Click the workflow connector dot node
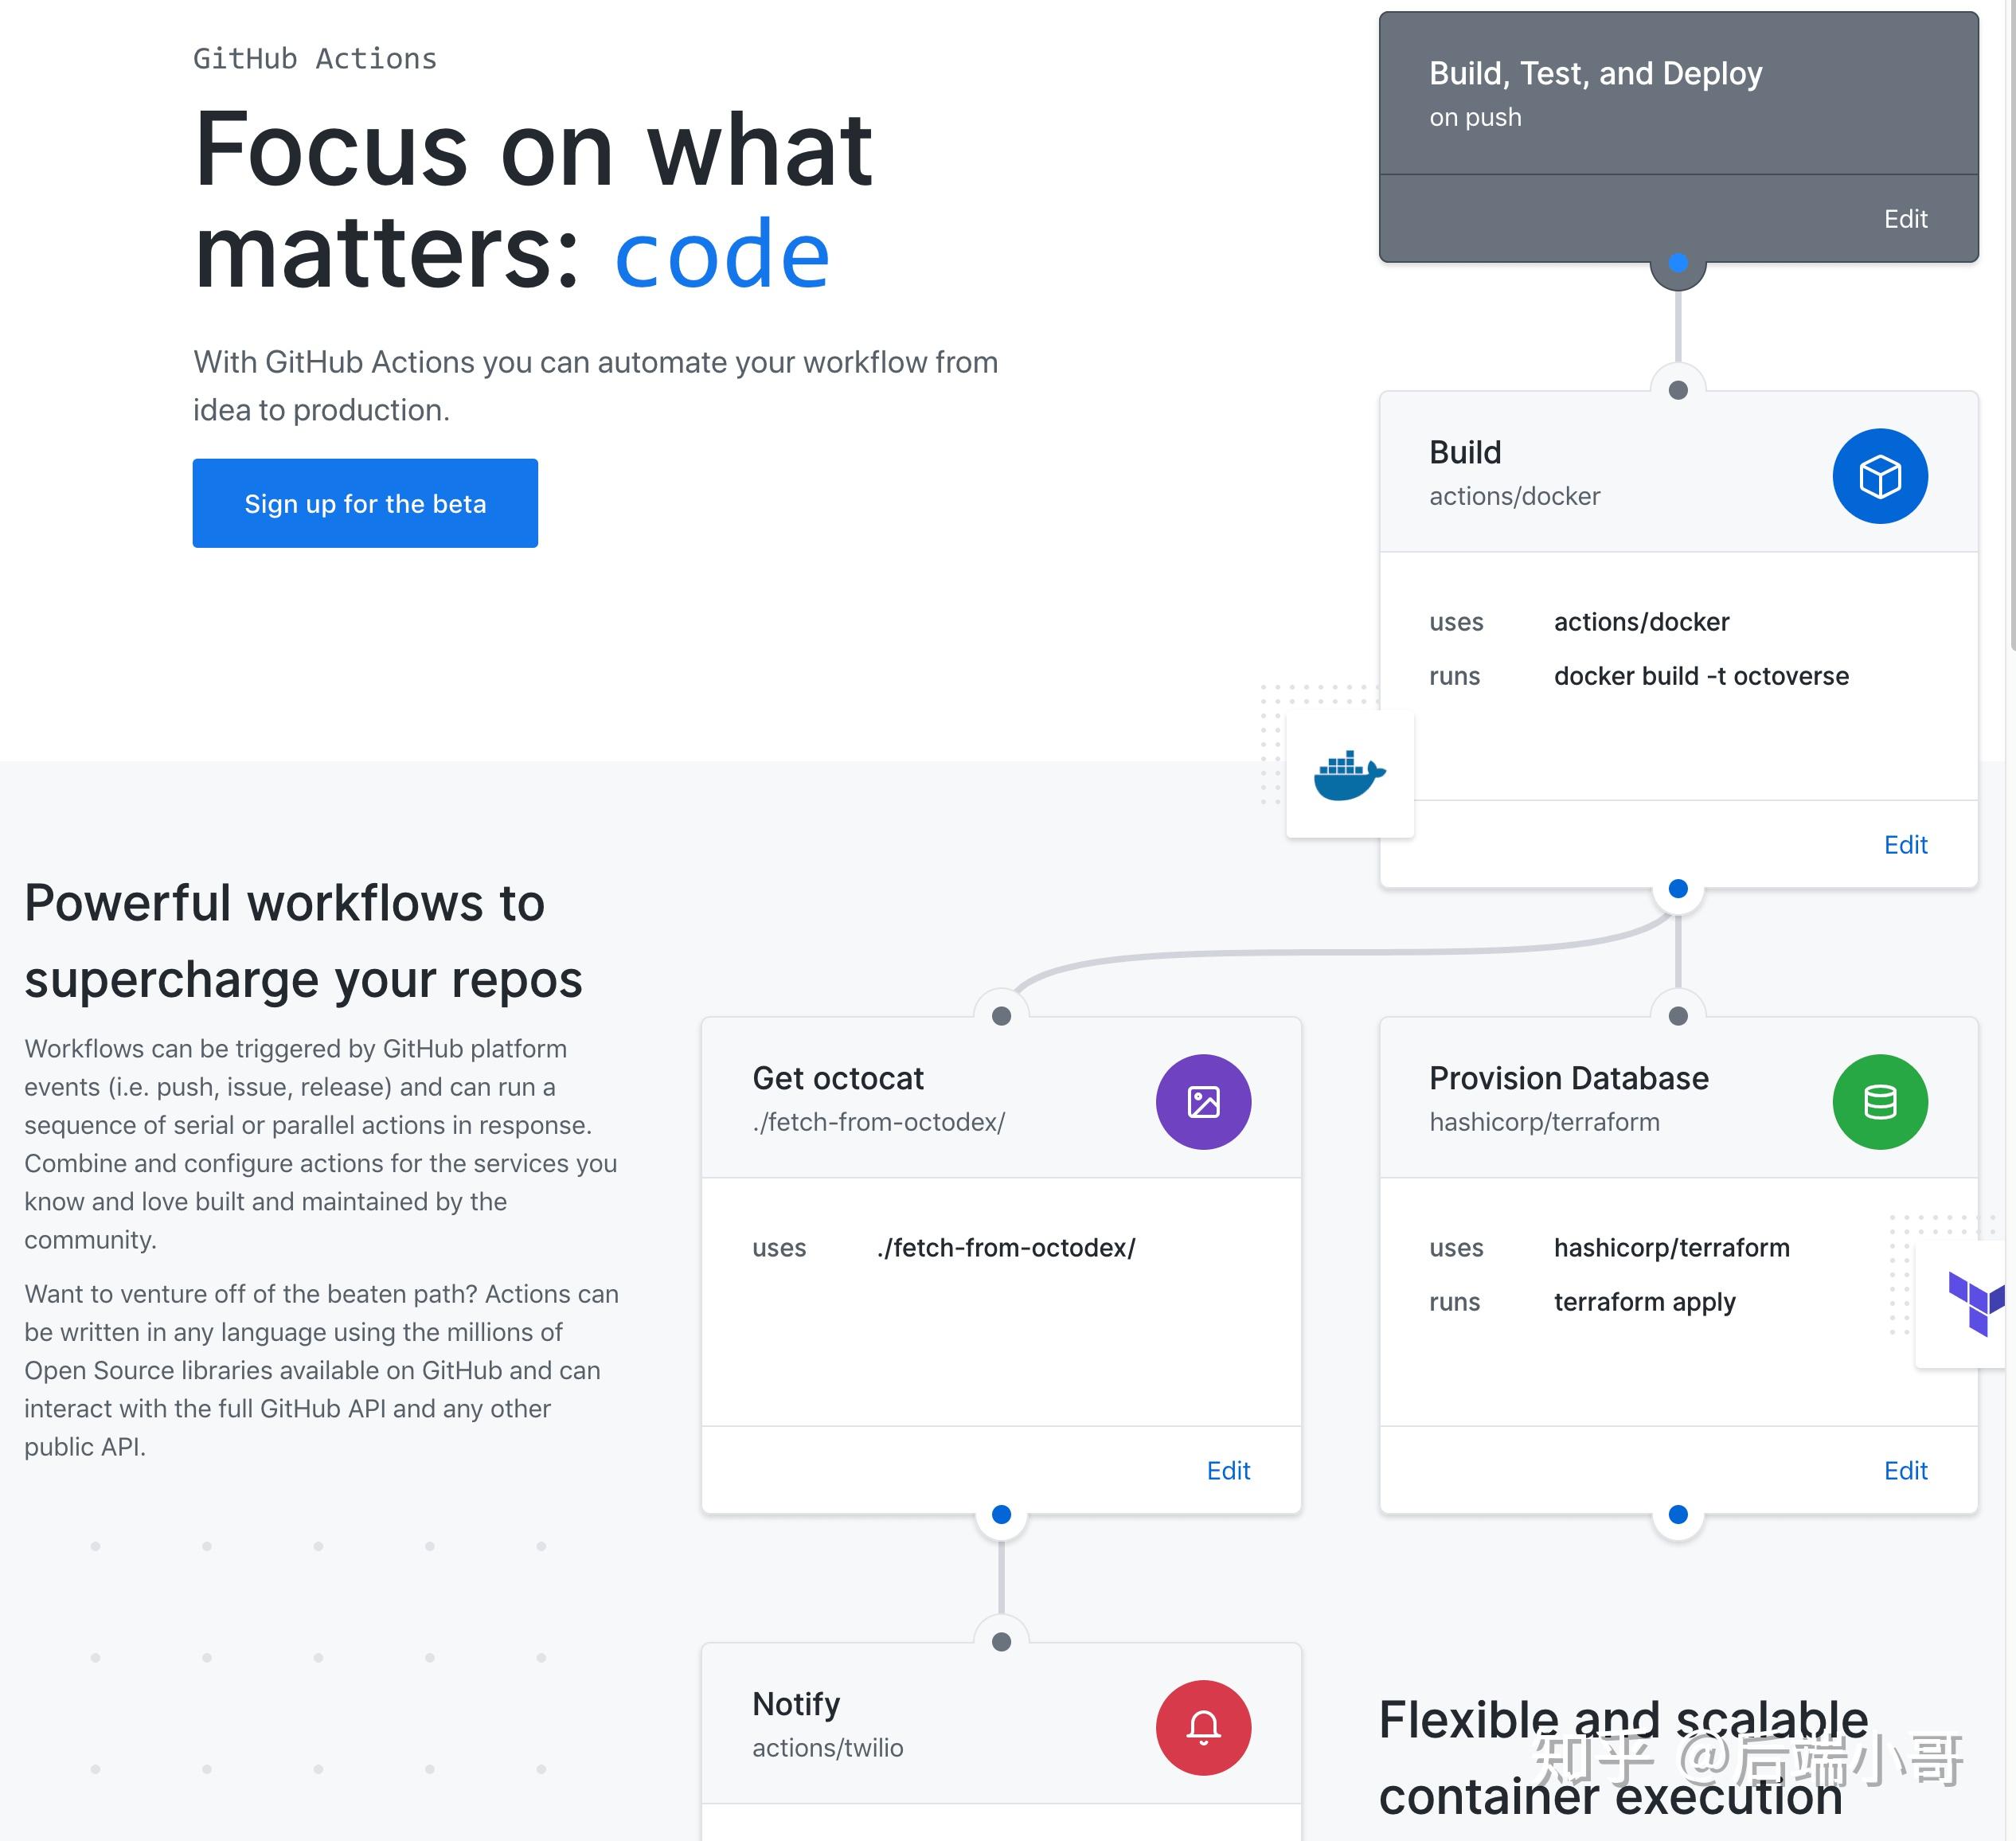The height and width of the screenshot is (1841, 2016). [1677, 264]
